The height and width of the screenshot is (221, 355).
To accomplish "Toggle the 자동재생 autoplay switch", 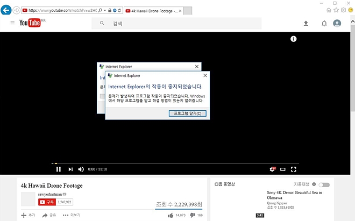I will click(x=324, y=185).
